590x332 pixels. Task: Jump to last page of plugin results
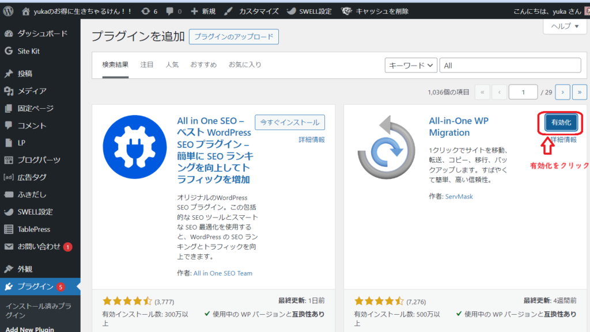pyautogui.click(x=579, y=92)
